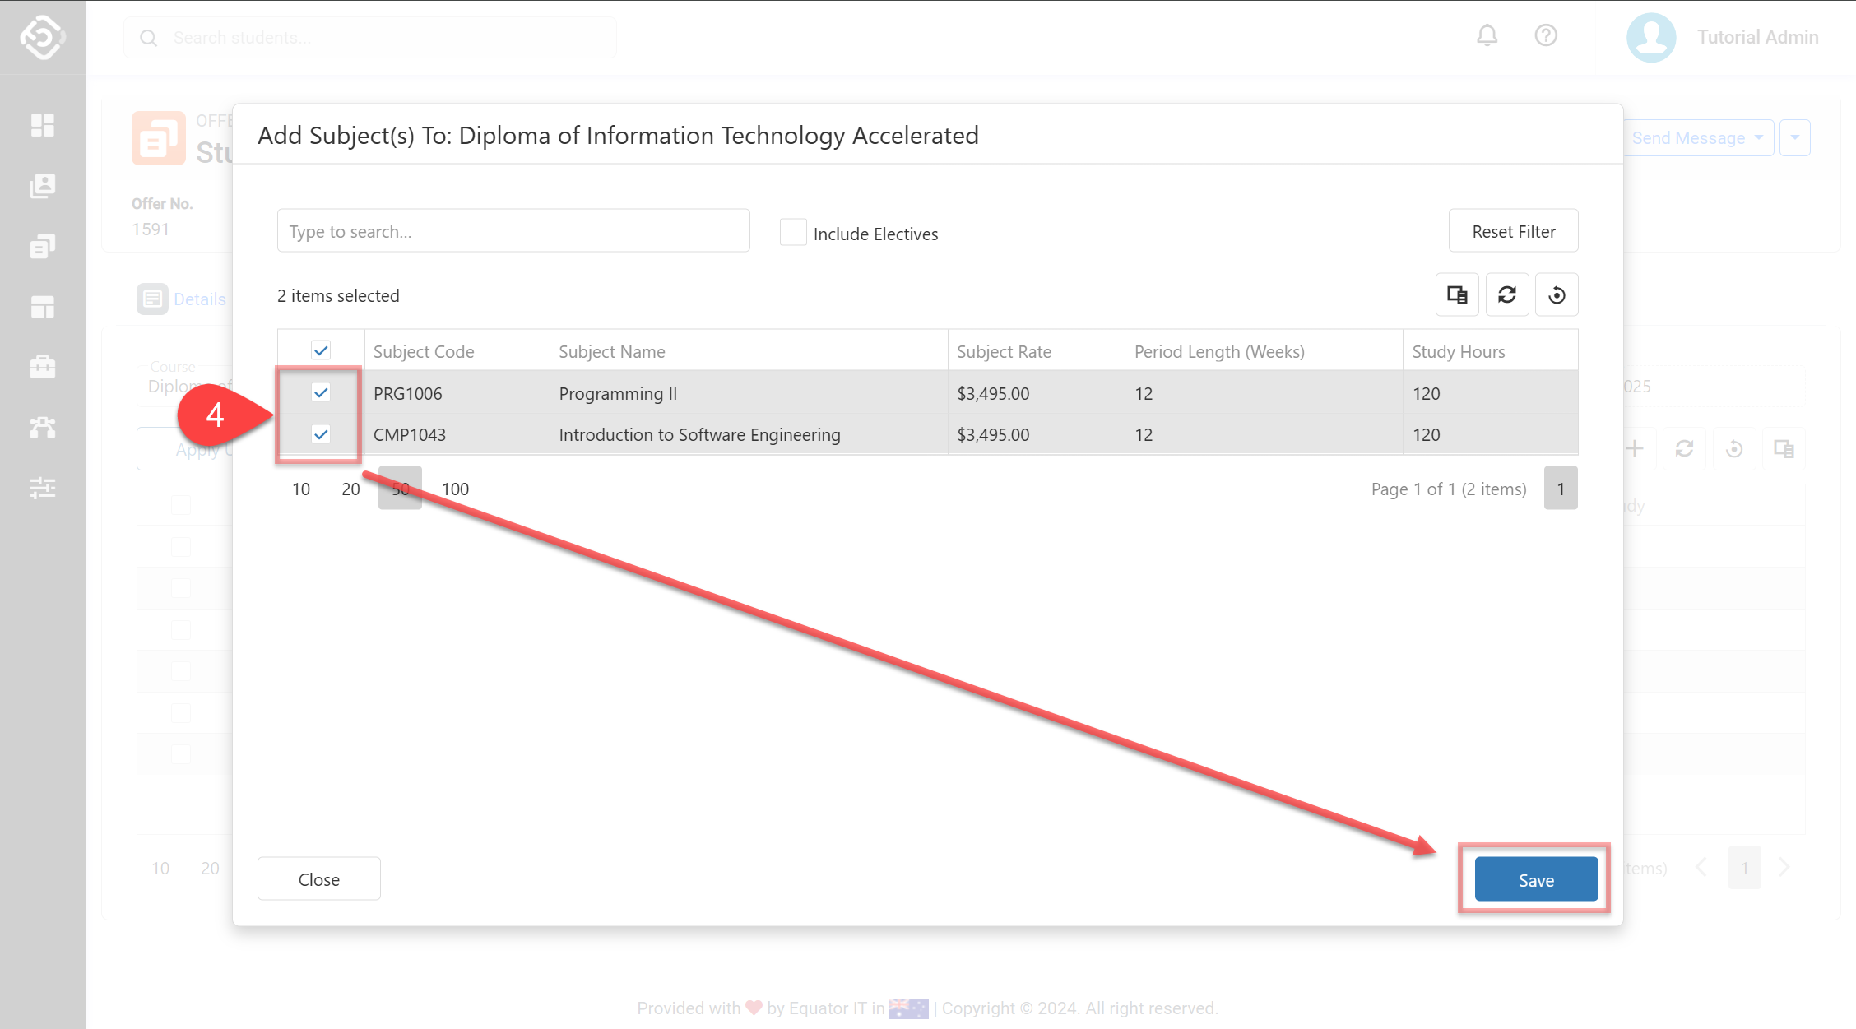Click the briefcase icon in sidebar
1856x1029 pixels.
pyautogui.click(x=43, y=367)
